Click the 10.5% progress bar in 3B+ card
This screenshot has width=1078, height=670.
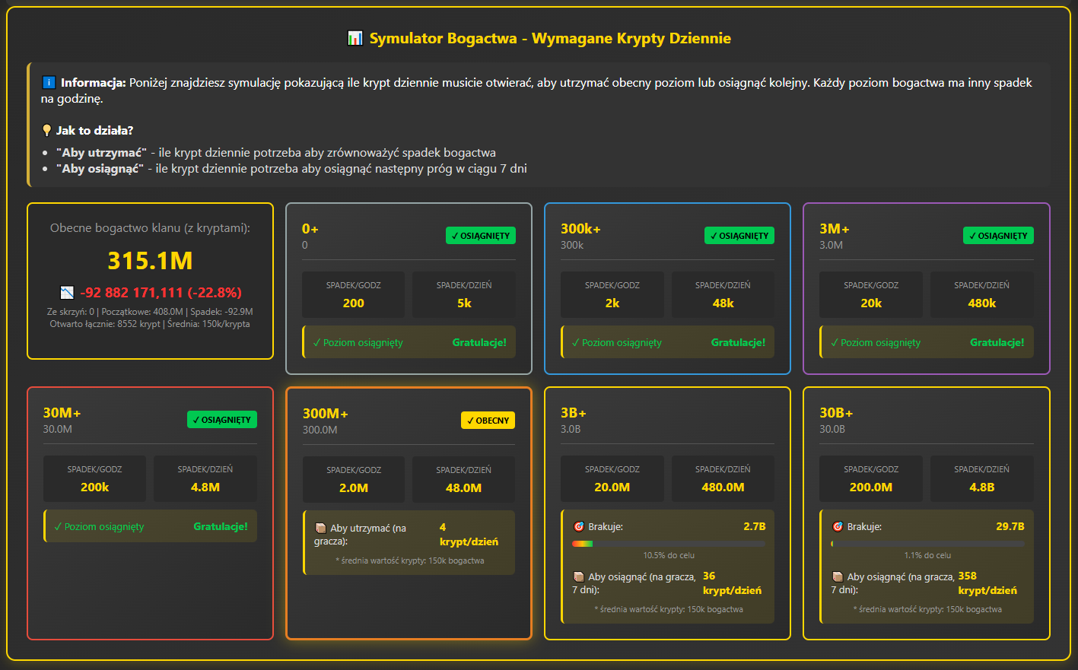coord(667,543)
